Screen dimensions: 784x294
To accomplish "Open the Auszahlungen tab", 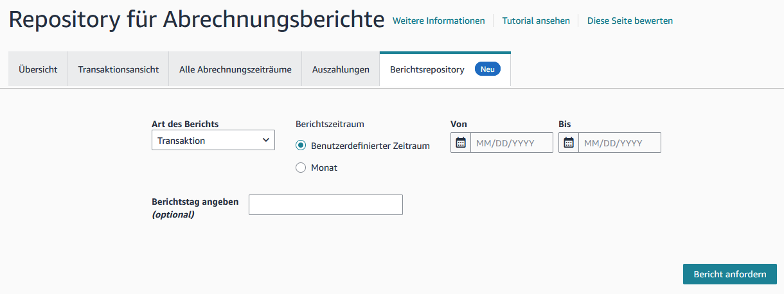I will click(341, 69).
